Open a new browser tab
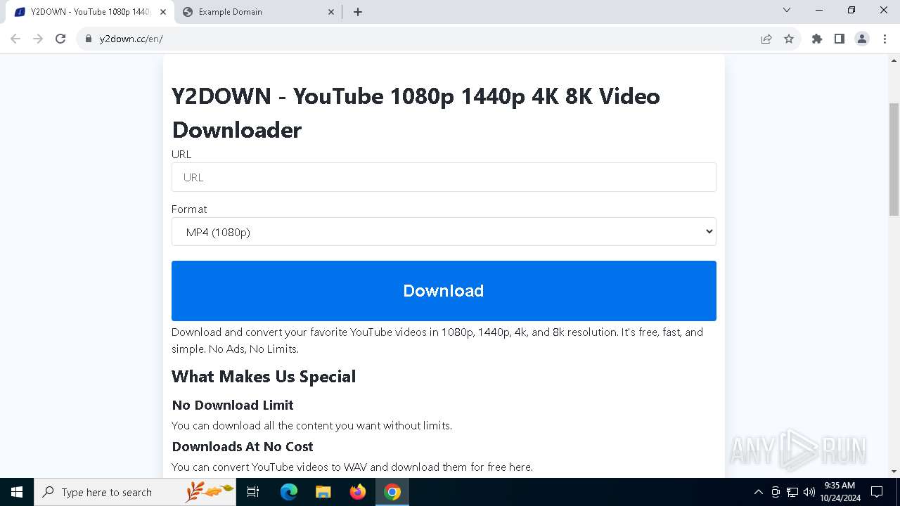The height and width of the screenshot is (506, 900). [358, 11]
